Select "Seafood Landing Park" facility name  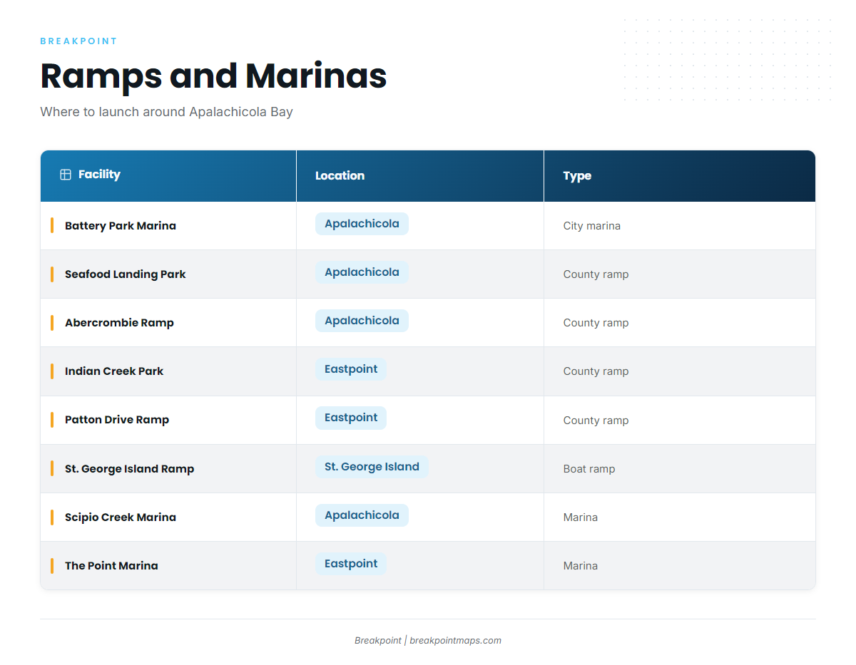(126, 274)
